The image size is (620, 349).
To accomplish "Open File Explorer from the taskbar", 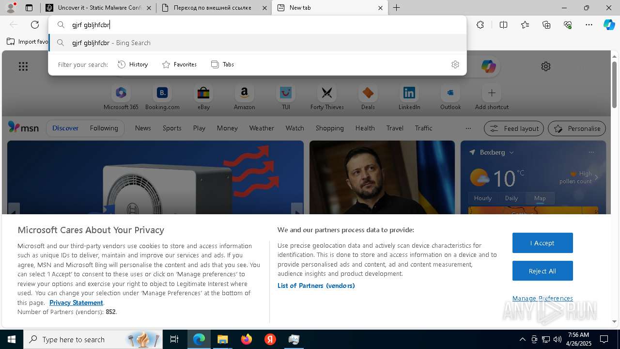I will coord(223,339).
